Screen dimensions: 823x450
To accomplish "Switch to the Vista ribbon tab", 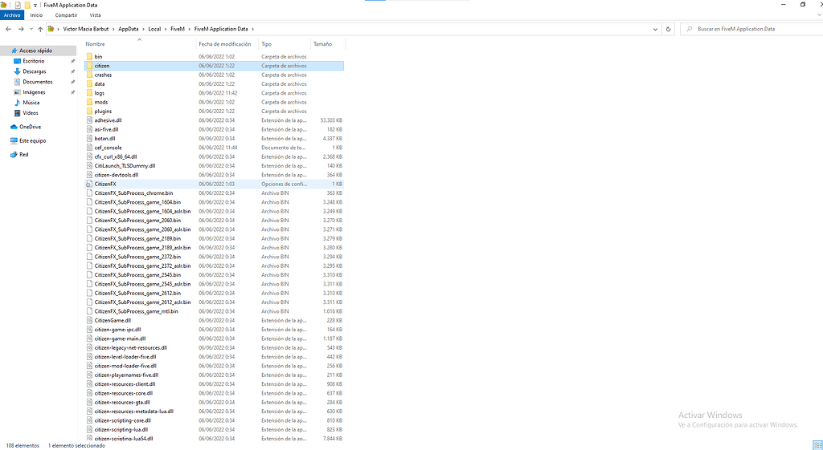I will tap(95, 15).
